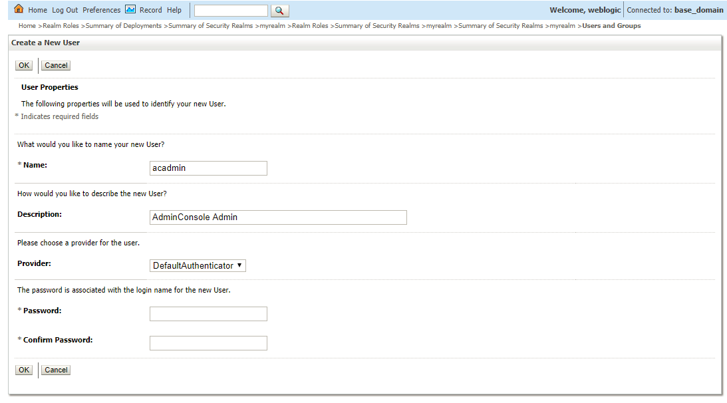
Task: Click the Description field with AdminConsole Admin
Action: coord(278,217)
